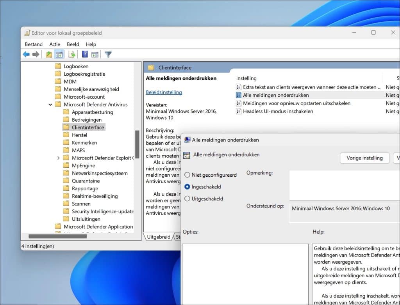Collapse the Microsoft Defender Antivirus tree node

pos(50,105)
